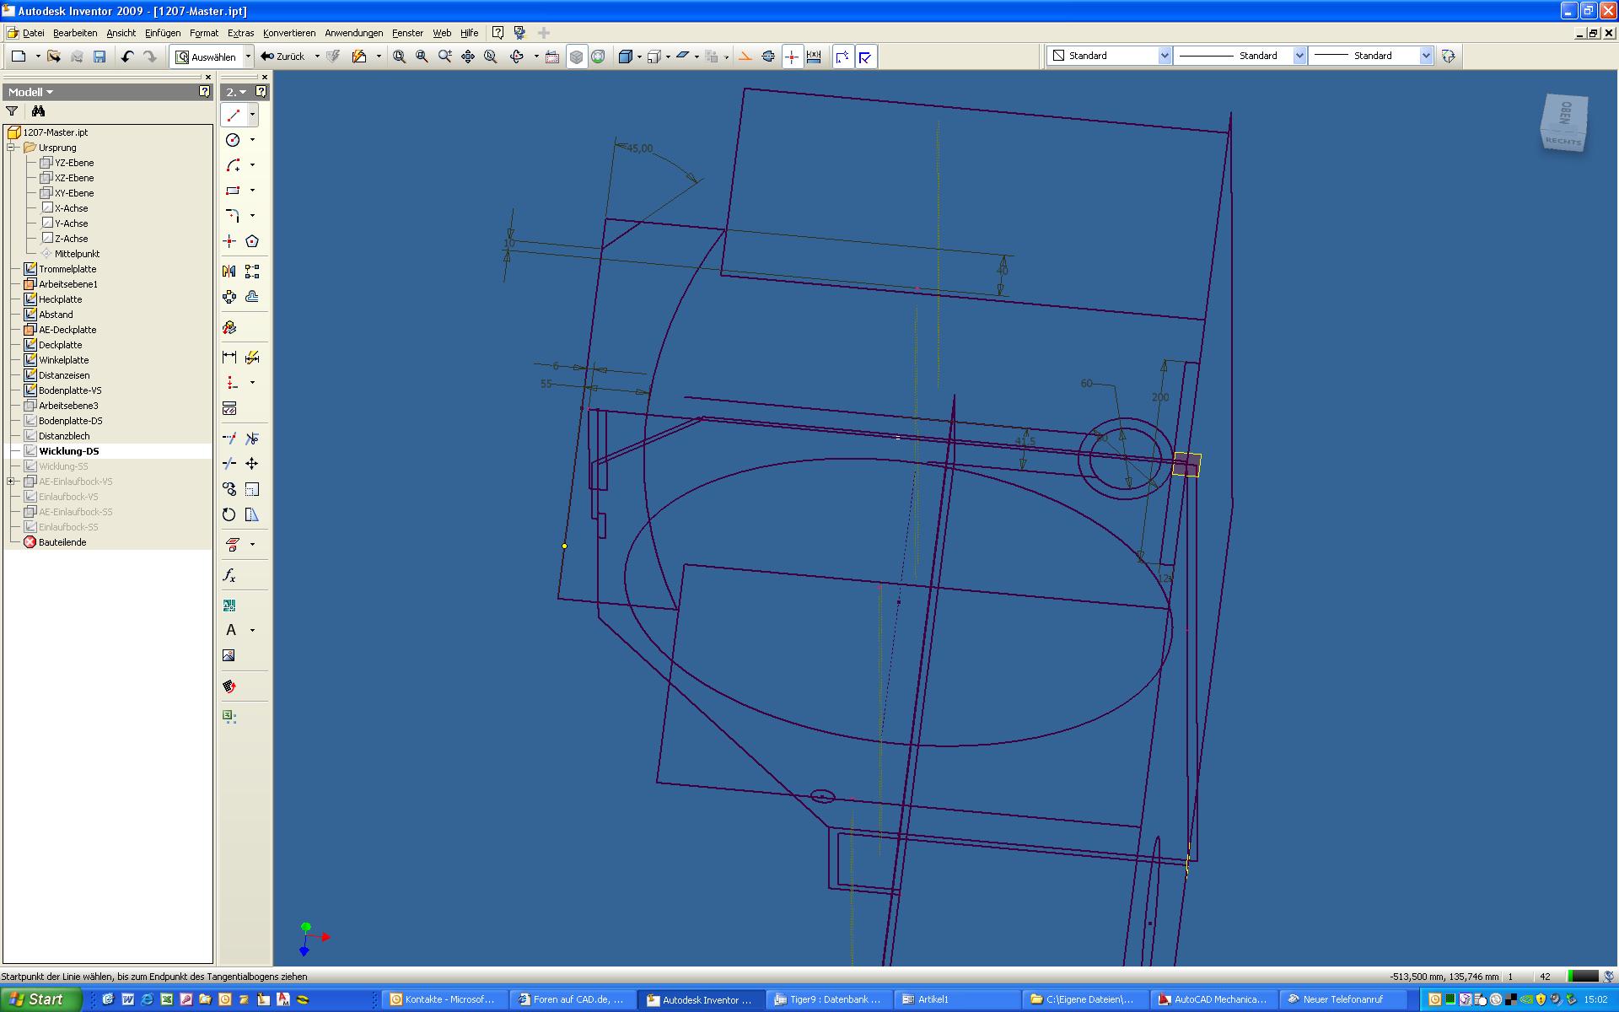Open the Extras menu
Viewport: 1619px width, 1012px height.
coord(240,33)
